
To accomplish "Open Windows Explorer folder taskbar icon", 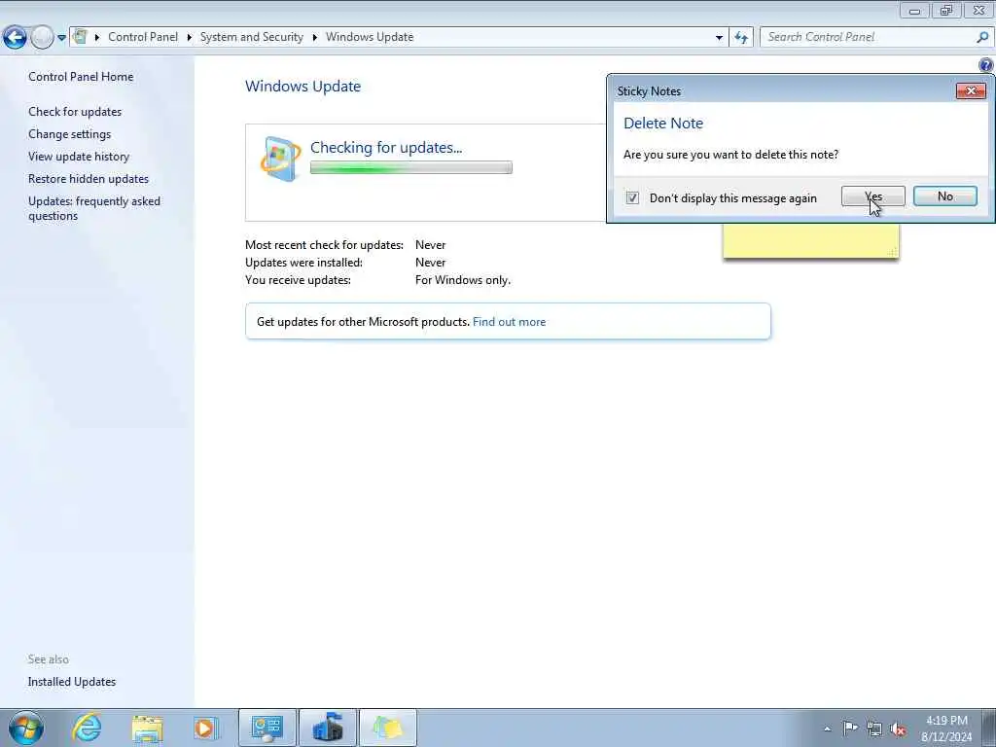I will pyautogui.click(x=148, y=728).
